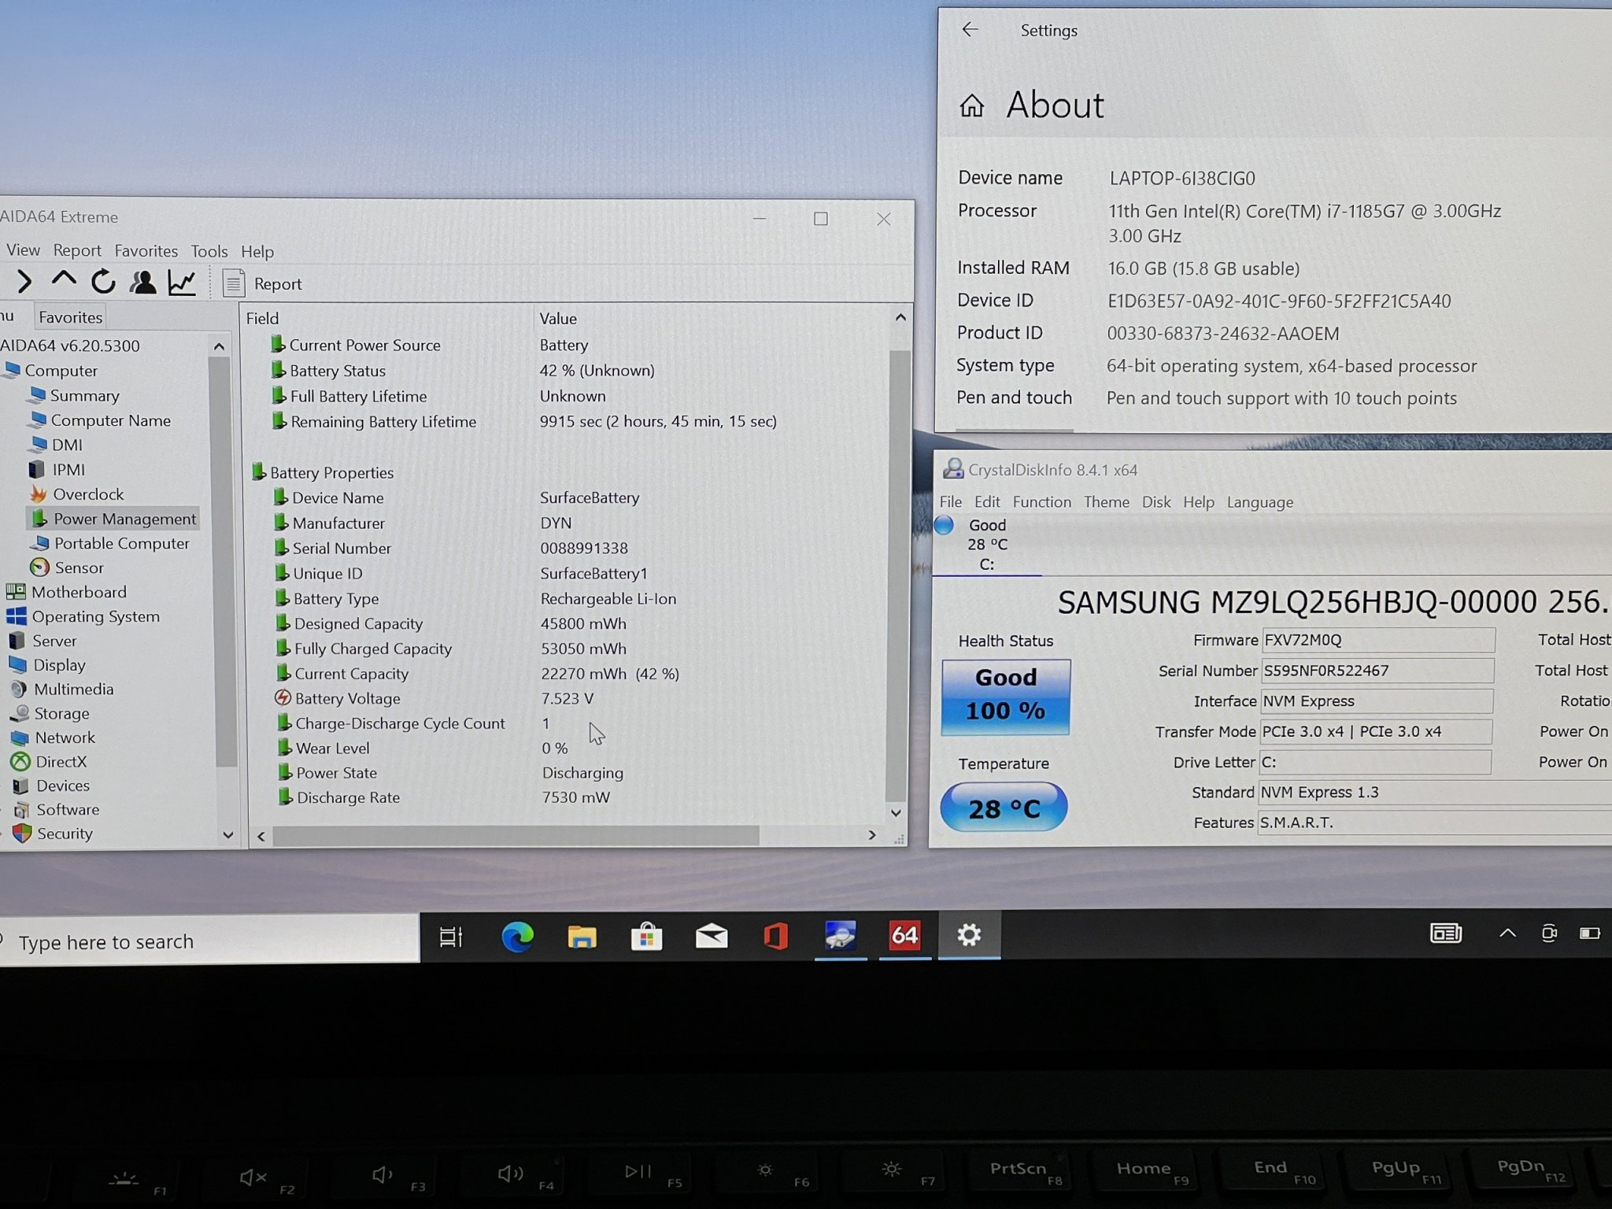Open Microsoft Edge from the taskbar
This screenshot has width=1612, height=1209.
[517, 936]
